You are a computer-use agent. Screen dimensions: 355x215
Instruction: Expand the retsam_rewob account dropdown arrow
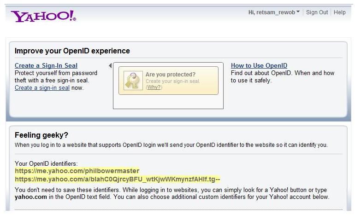pos(298,12)
